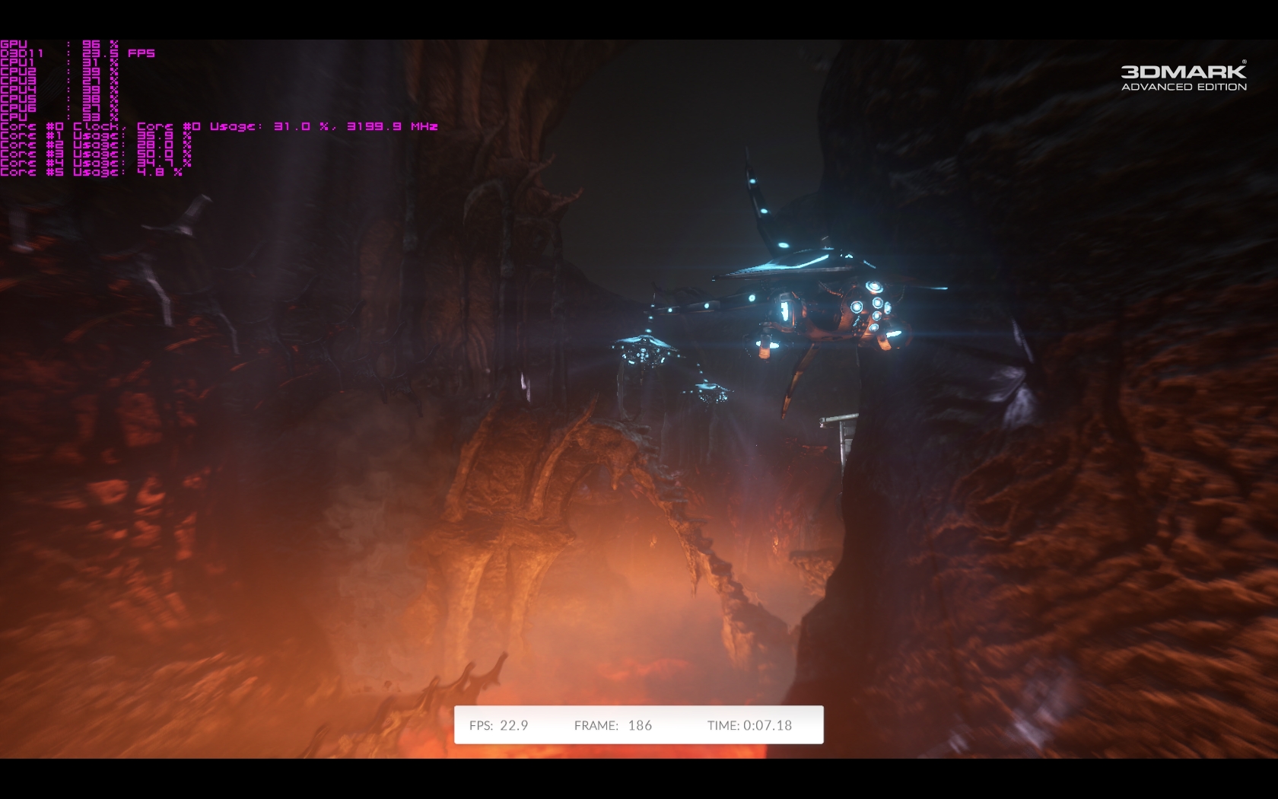The height and width of the screenshot is (799, 1278).
Task: Click the Core #1 Usage 35.9 % line
Action: click(x=96, y=135)
